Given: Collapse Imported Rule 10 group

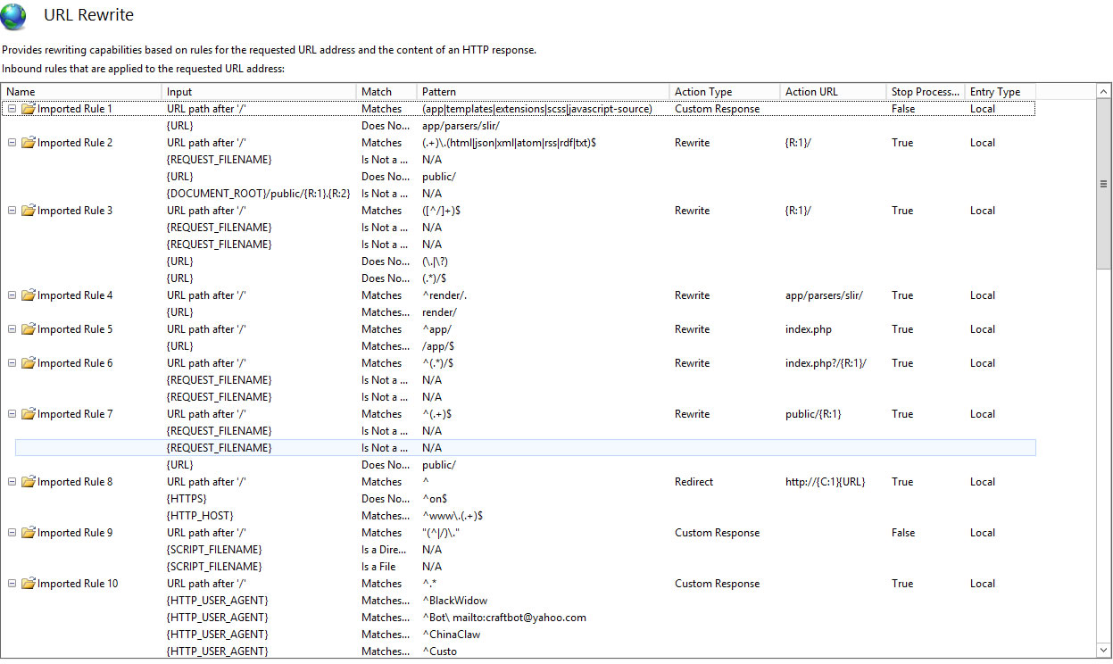Looking at the screenshot, I should click(x=12, y=584).
